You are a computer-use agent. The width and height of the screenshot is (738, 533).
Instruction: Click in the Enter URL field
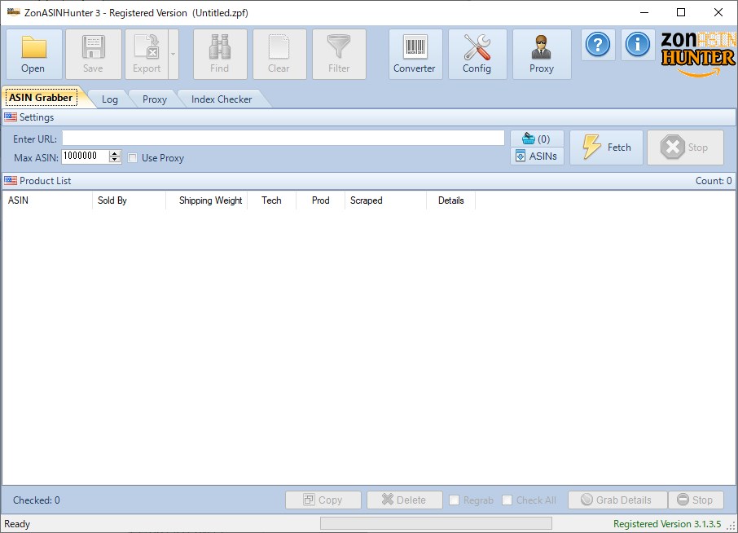pyautogui.click(x=283, y=138)
